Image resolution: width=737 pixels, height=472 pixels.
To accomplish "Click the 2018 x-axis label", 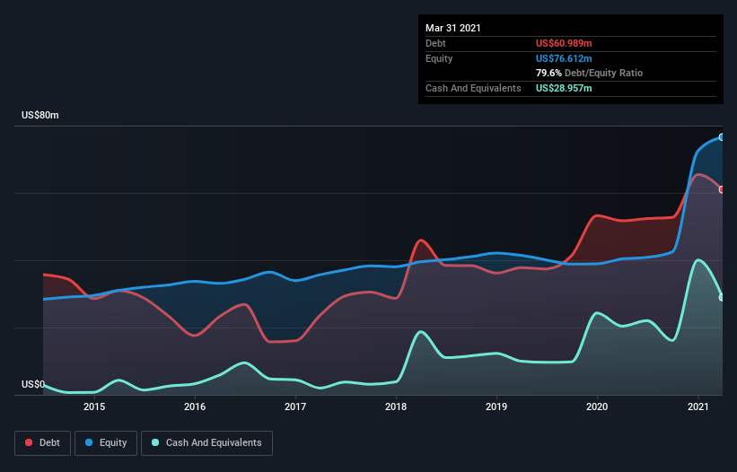I will [396, 406].
